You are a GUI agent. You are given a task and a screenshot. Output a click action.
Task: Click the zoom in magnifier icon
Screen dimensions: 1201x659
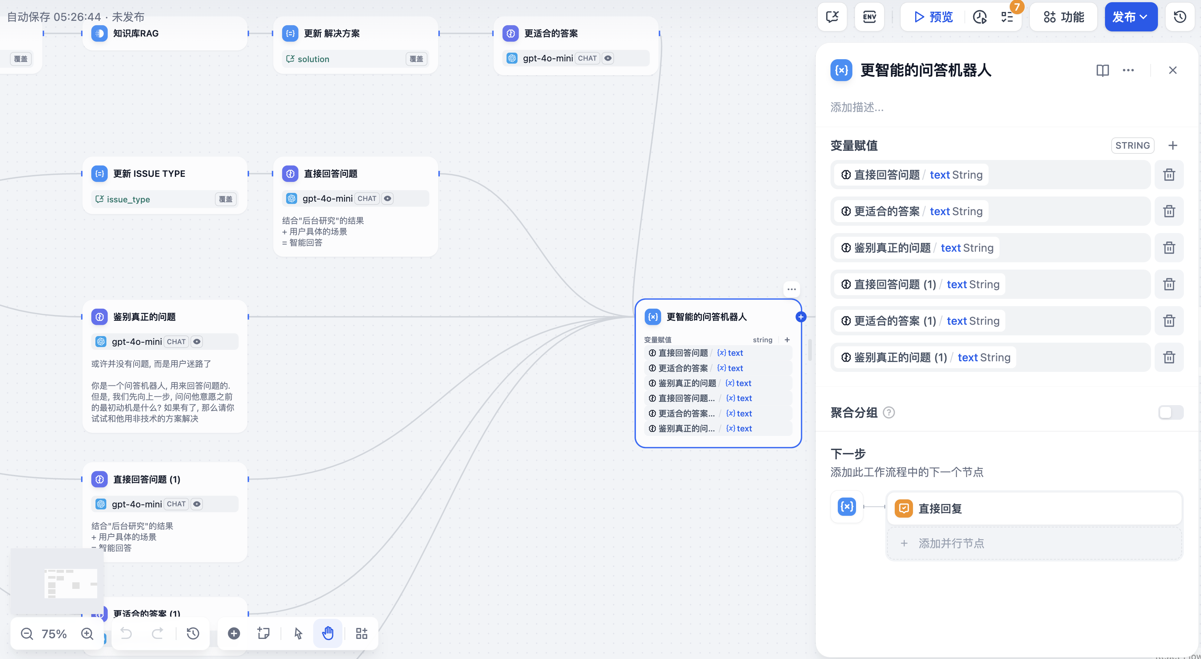(x=87, y=633)
